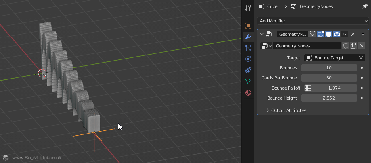Screen dimensions: 371x163
Task: Click animate dot next to Bounce Height
Action: pos(362,98)
